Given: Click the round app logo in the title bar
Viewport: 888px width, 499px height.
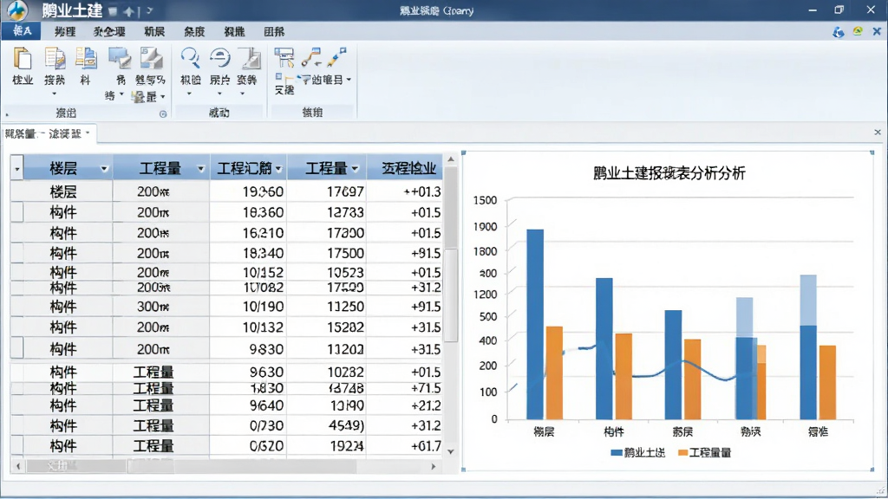Looking at the screenshot, I should point(17,10).
